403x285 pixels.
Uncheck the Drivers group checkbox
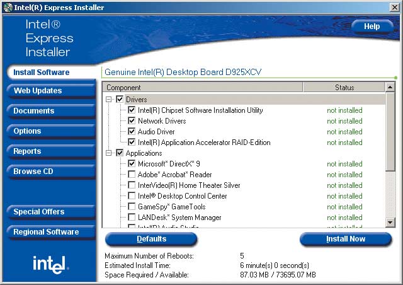(x=120, y=99)
